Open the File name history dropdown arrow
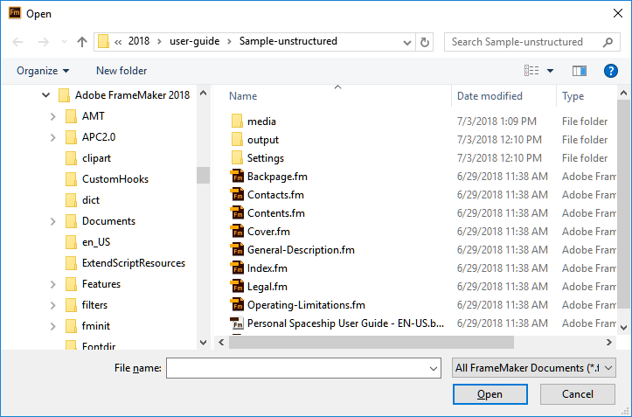 click(x=434, y=369)
